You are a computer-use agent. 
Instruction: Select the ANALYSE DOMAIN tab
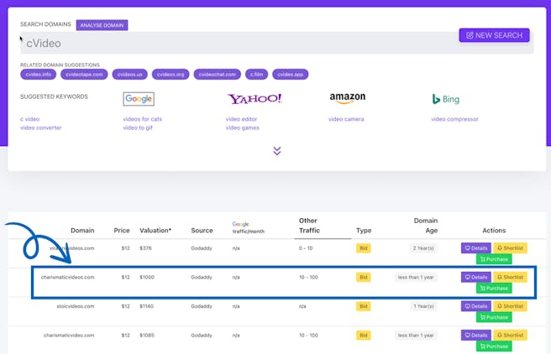(x=102, y=25)
